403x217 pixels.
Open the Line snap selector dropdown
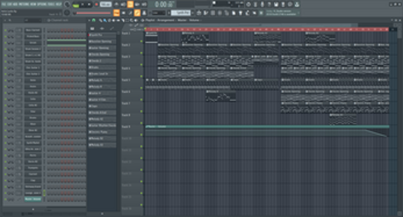pyautogui.click(x=159, y=13)
